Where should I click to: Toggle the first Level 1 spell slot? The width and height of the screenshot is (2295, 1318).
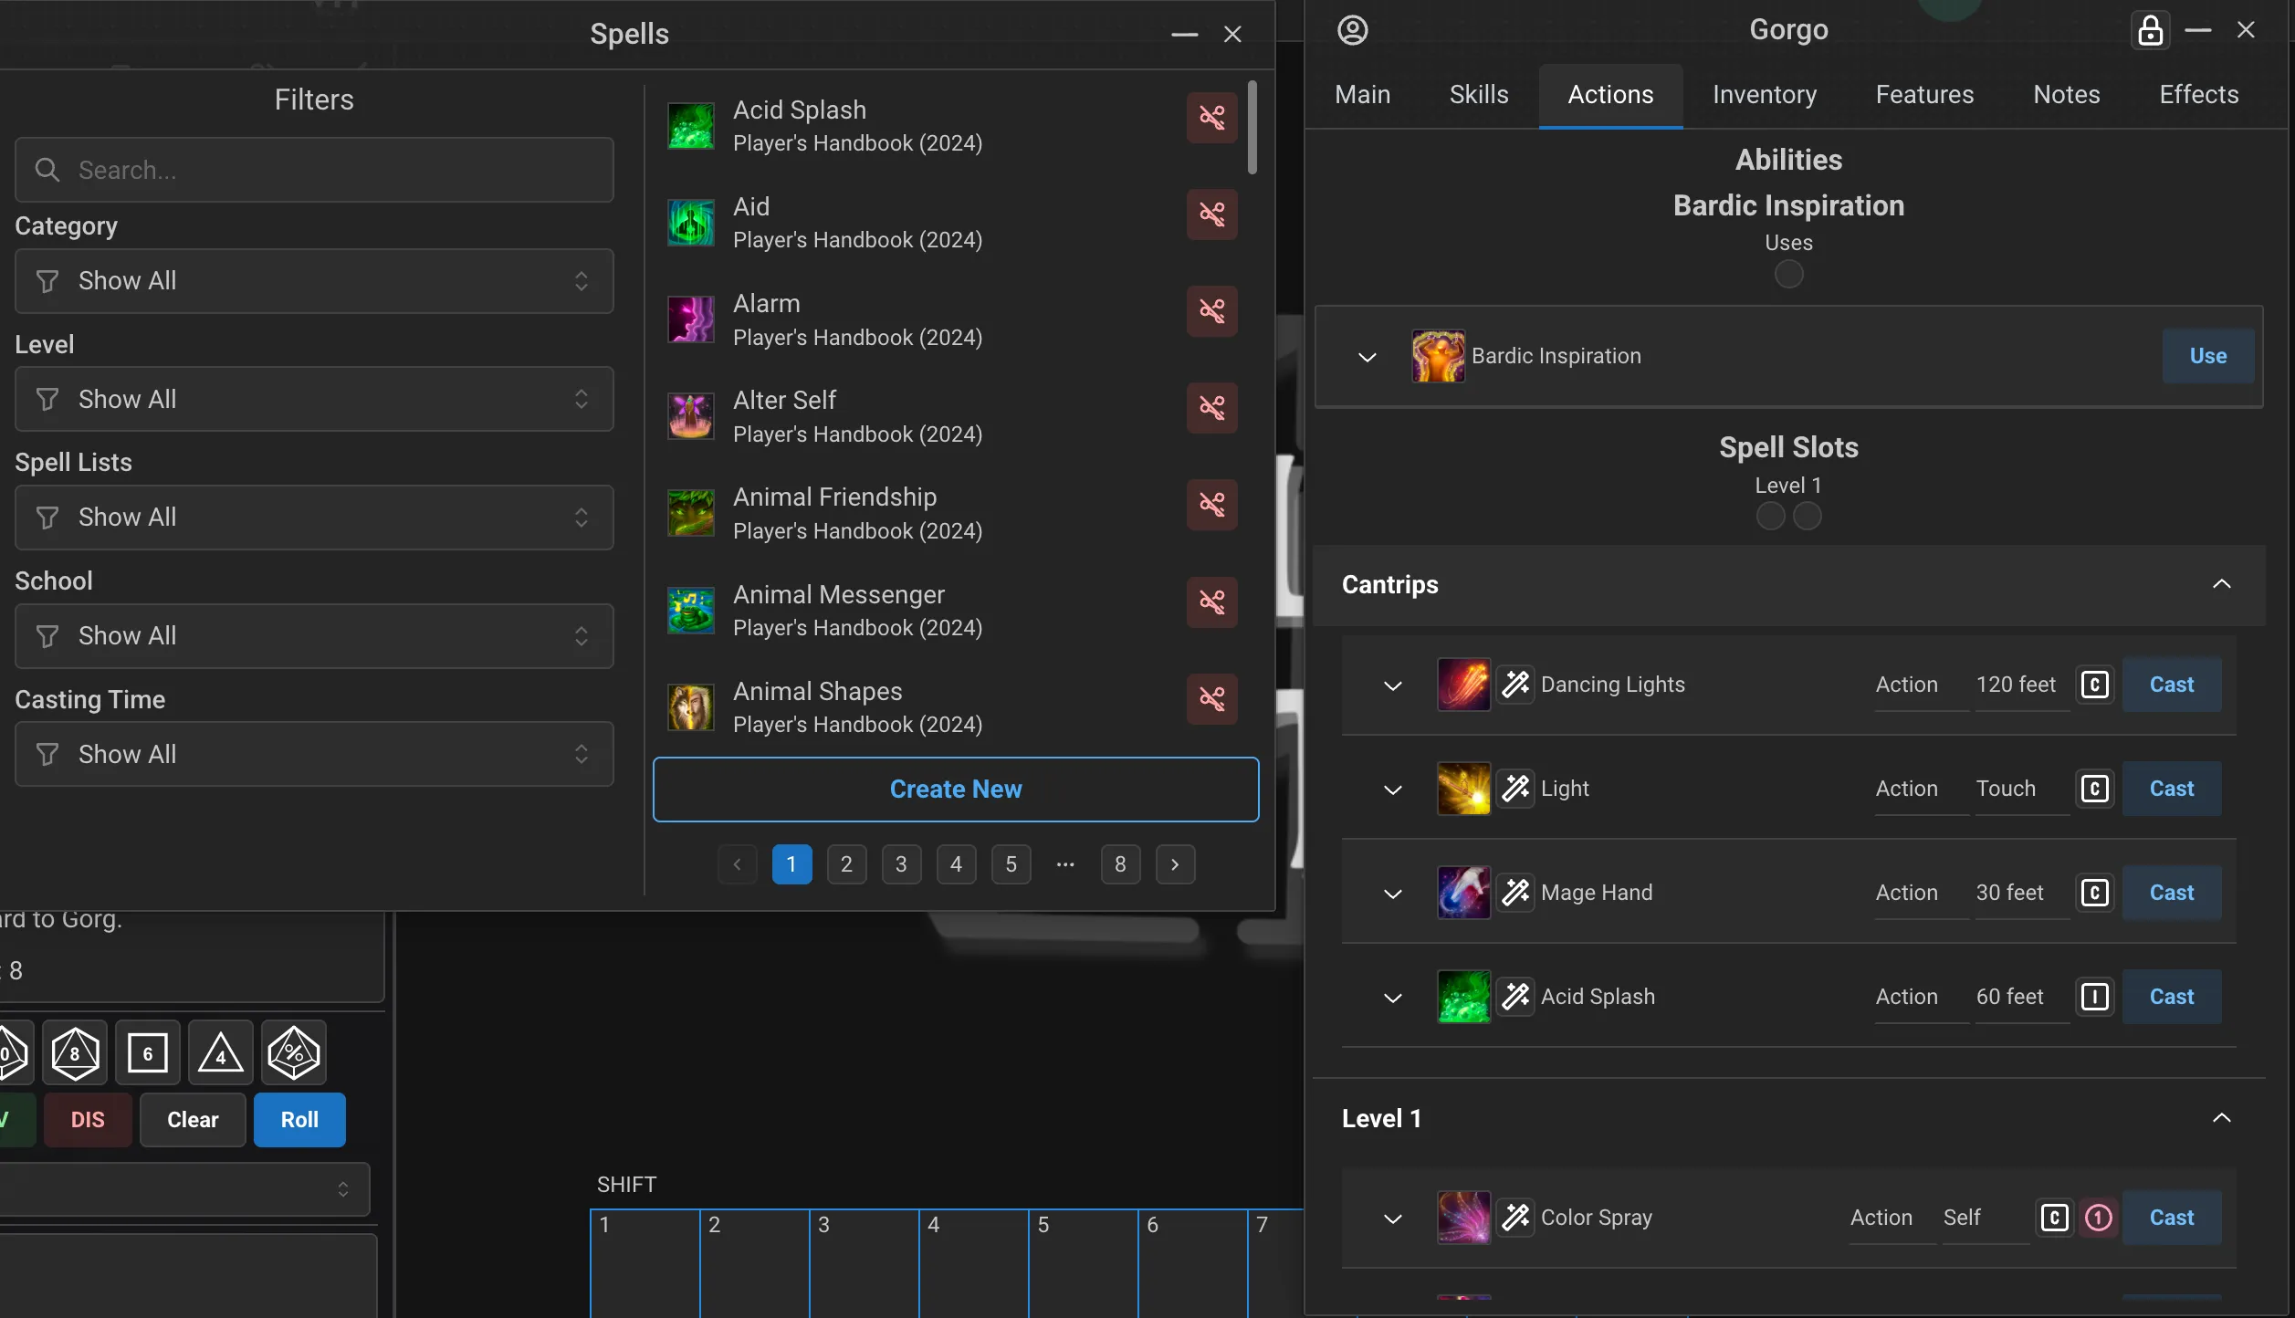pyautogui.click(x=1770, y=517)
